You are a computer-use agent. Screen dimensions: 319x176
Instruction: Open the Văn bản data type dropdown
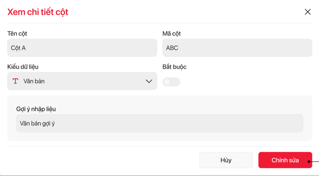tap(82, 81)
